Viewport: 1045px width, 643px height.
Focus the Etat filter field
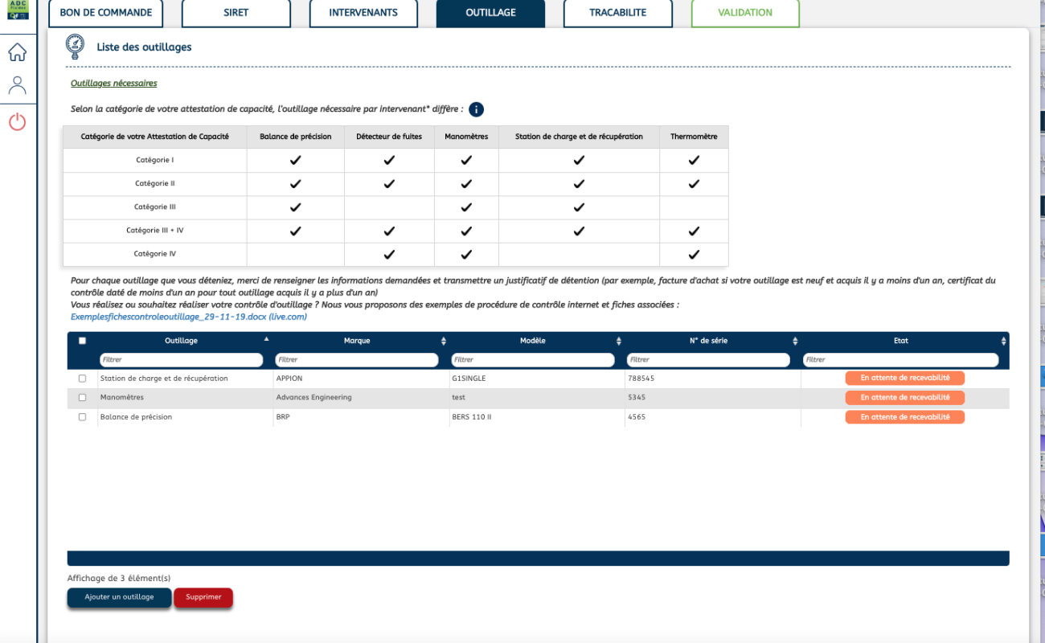tap(901, 360)
